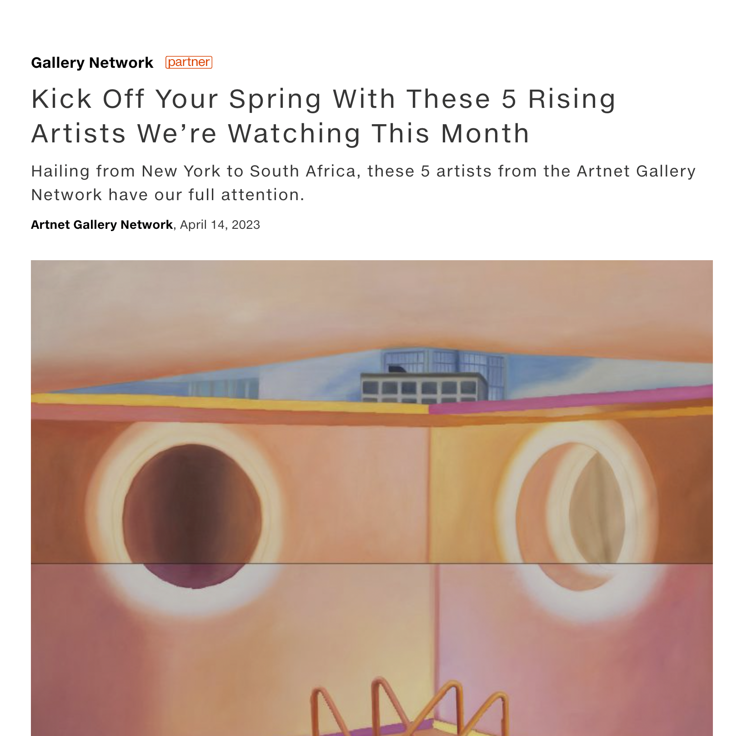Open the Artnet Gallery Network author link

coord(101,225)
